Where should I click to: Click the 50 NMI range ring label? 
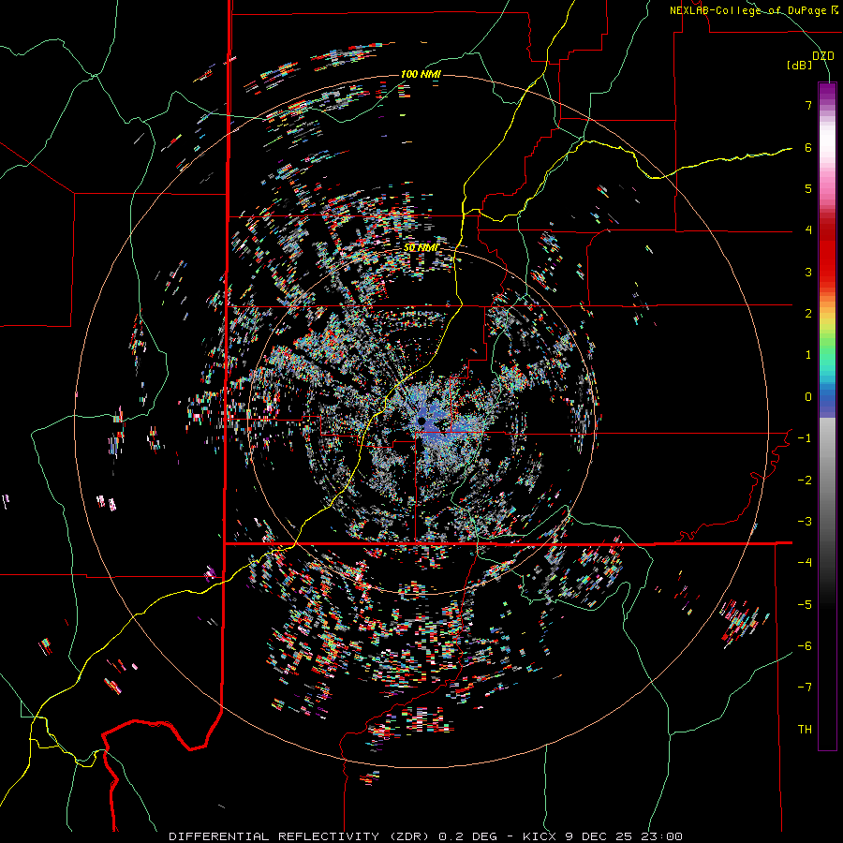421,248
